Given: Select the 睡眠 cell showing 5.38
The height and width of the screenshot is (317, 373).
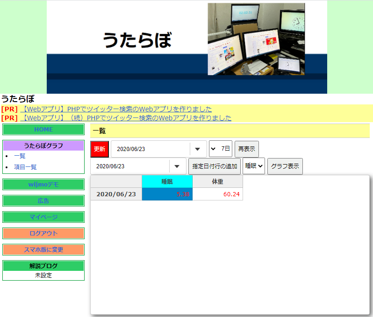Looking at the screenshot, I should (167, 194).
